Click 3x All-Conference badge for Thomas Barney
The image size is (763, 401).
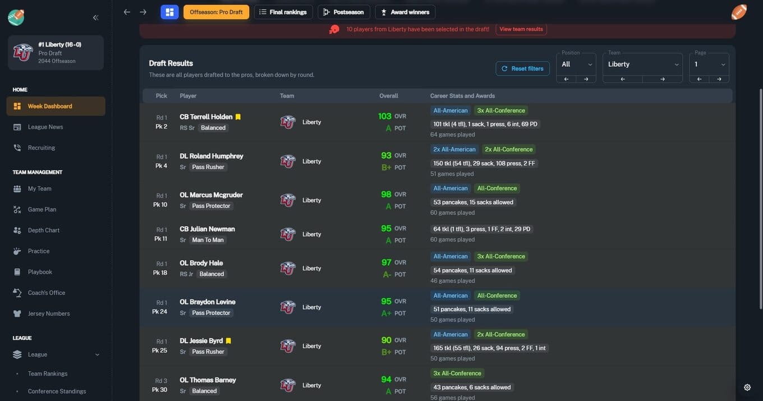point(457,374)
